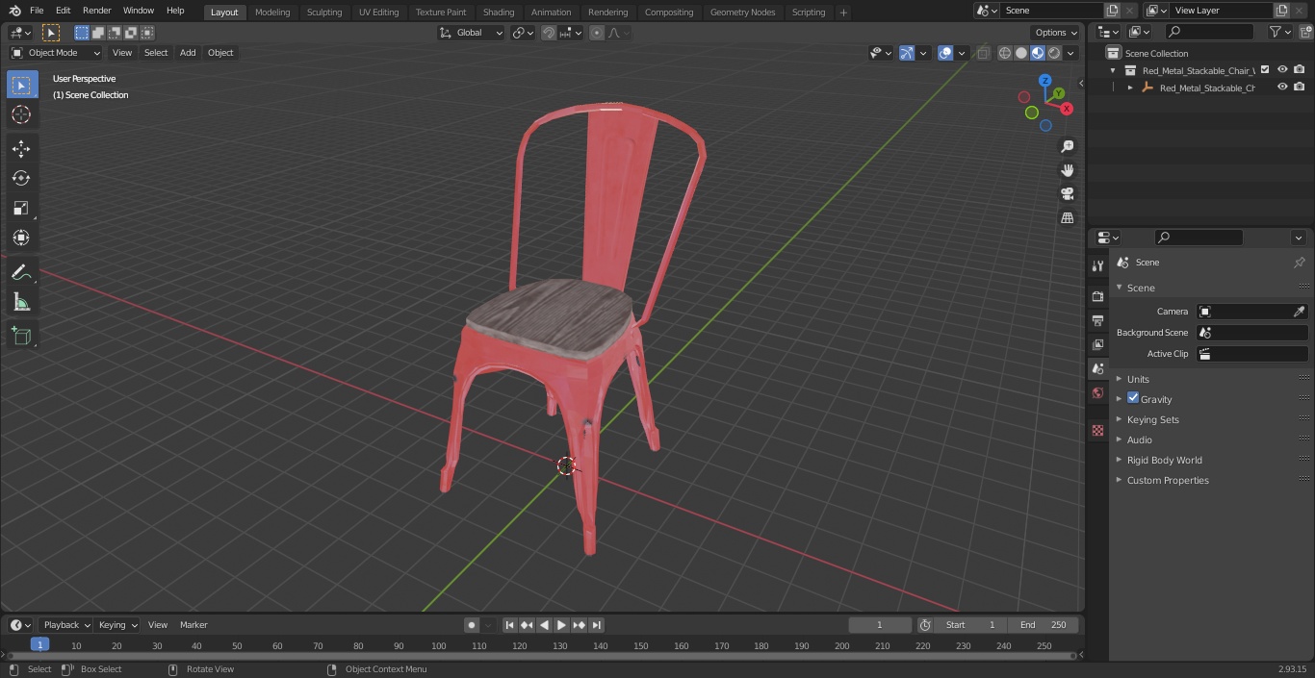Select the Rotate tool
Viewport: 1315px width, 678px height.
click(x=21, y=178)
